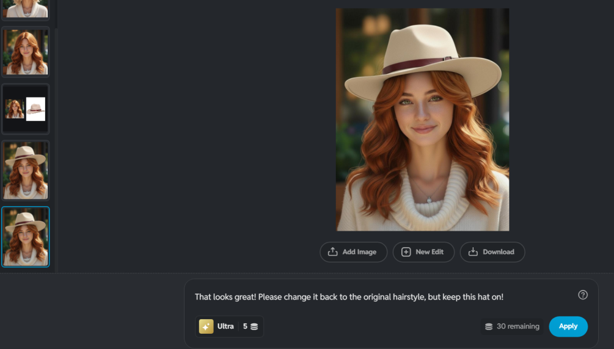This screenshot has width=614, height=349.
Task: Click the Download button label
Action: [x=498, y=252]
